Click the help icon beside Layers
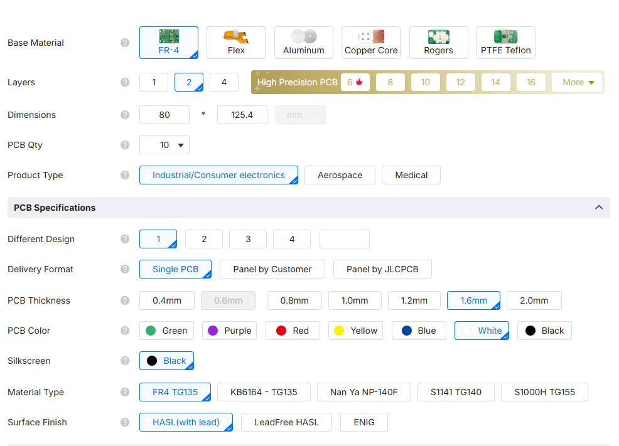This screenshot has height=446, width=619. [x=125, y=82]
